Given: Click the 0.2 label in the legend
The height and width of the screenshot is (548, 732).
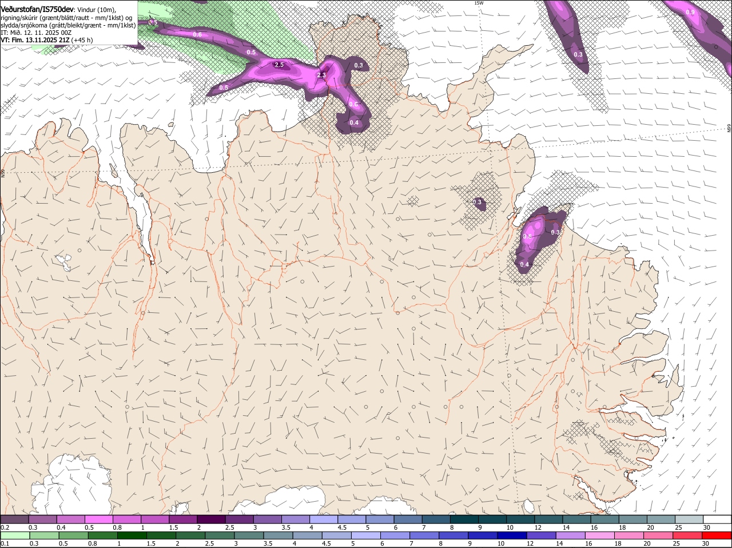Looking at the screenshot, I should point(5,527).
